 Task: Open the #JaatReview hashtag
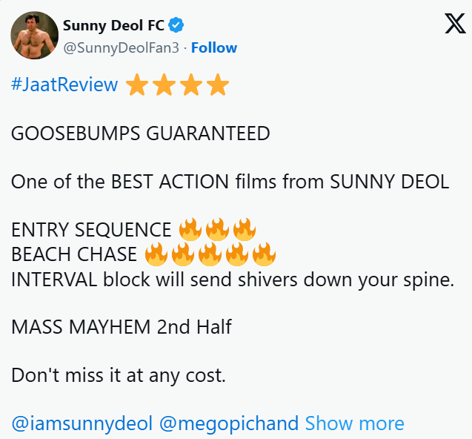[64, 85]
